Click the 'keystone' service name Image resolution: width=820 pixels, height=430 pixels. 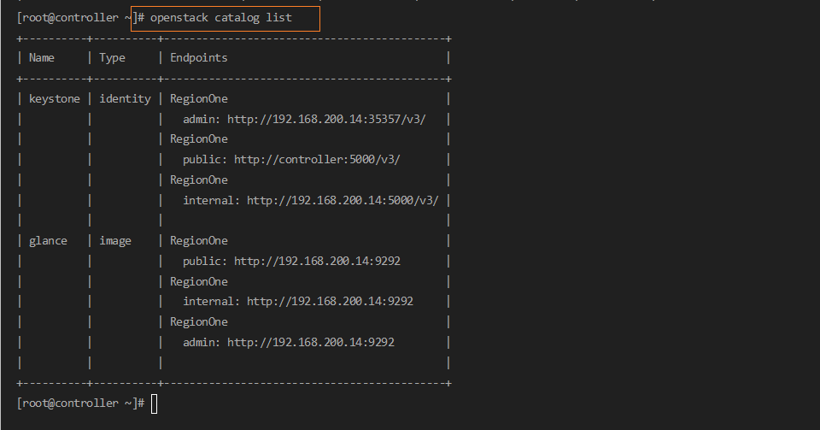(x=54, y=98)
